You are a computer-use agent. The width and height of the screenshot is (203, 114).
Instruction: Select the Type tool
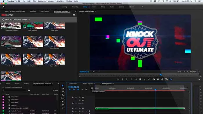(63, 108)
